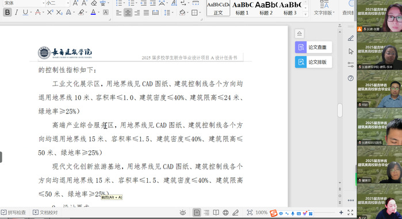Screen dimensions: 402x219
Task: Toggle italic text formatting
Action: coord(17,12)
